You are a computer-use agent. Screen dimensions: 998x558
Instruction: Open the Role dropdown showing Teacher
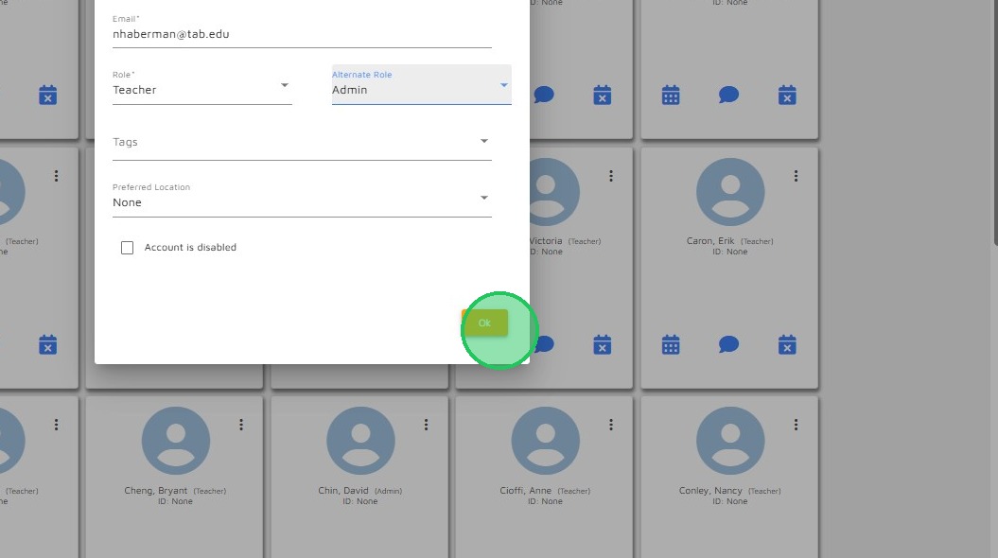201,85
